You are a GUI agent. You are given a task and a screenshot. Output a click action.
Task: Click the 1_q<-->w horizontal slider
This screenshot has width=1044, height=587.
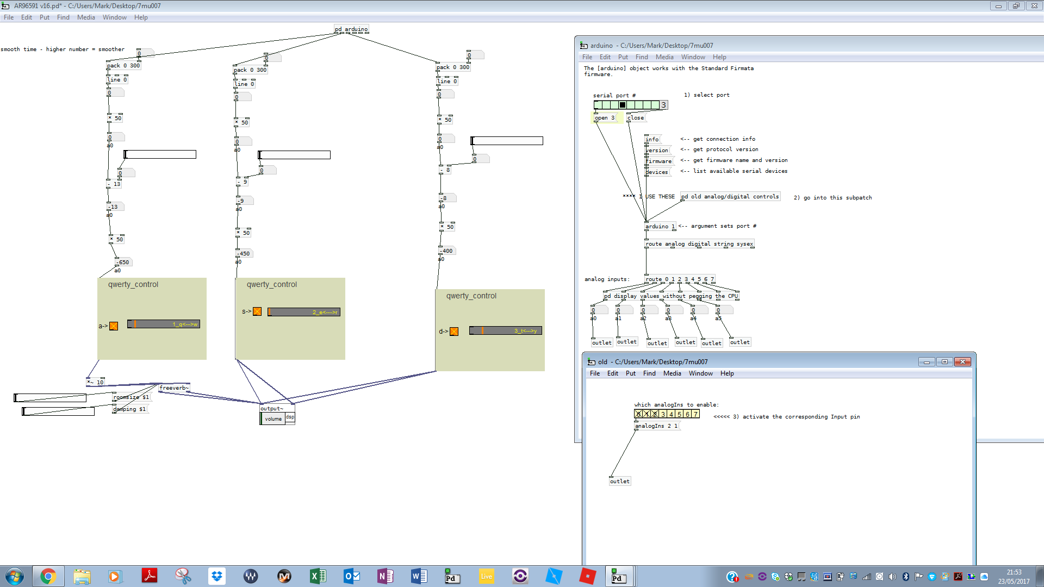(x=163, y=324)
